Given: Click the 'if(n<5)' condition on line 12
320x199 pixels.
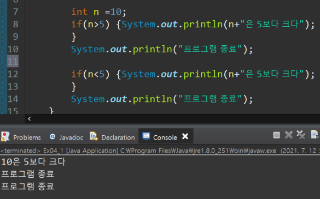Looking at the screenshot, I should click(91, 74).
